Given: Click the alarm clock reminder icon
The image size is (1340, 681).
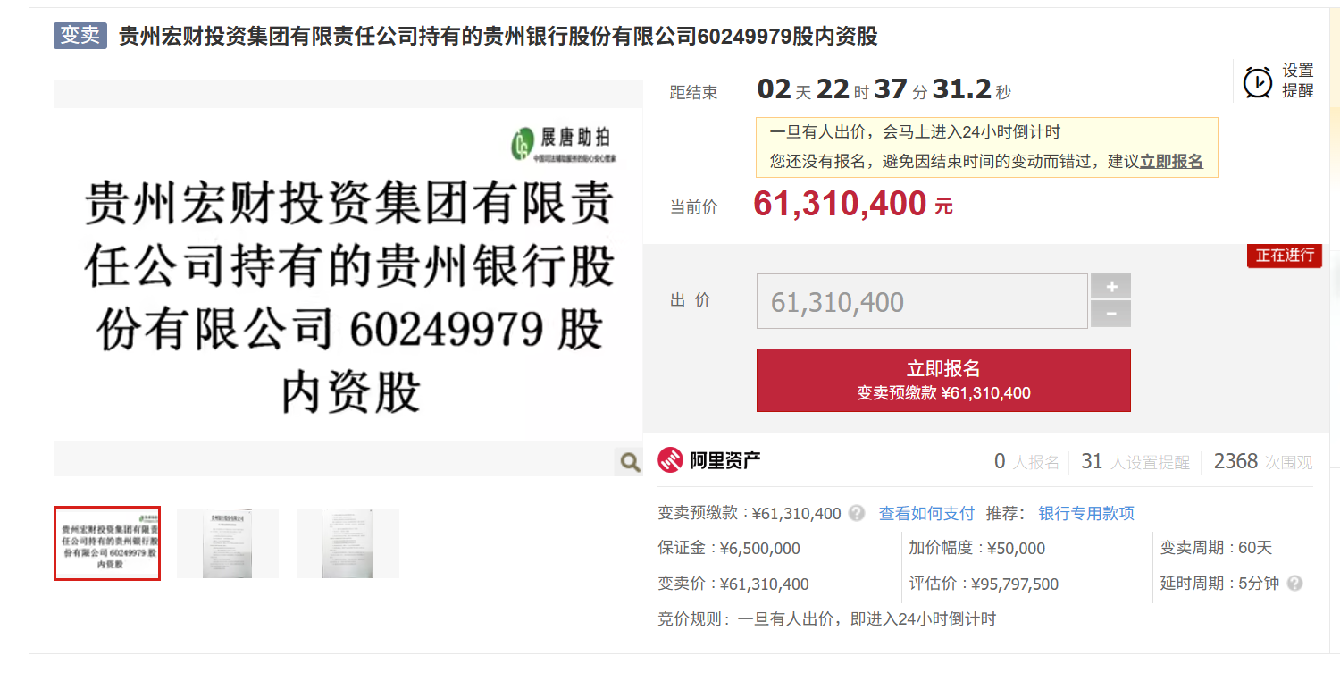Looking at the screenshot, I should pyautogui.click(x=1257, y=80).
